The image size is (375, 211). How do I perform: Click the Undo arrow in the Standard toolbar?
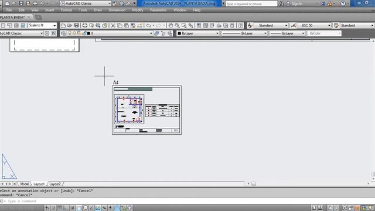pos(148,25)
